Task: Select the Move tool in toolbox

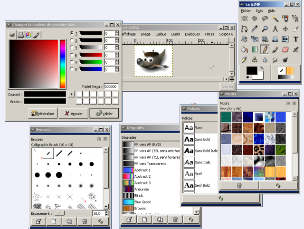Action: tap(285, 29)
